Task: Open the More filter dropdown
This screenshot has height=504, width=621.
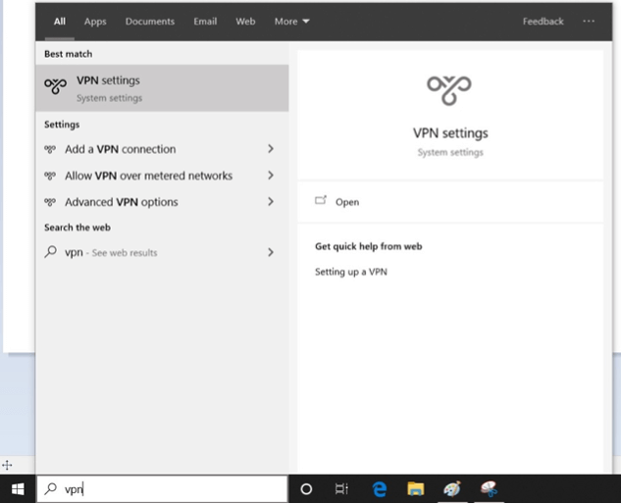Action: (x=292, y=22)
